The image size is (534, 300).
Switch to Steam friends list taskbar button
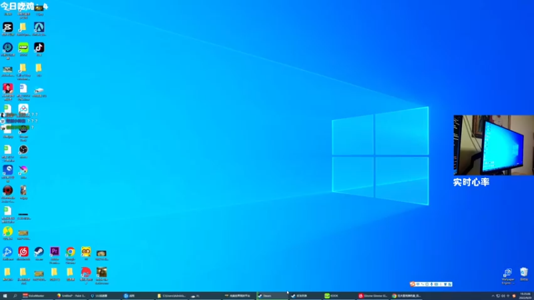point(305,296)
